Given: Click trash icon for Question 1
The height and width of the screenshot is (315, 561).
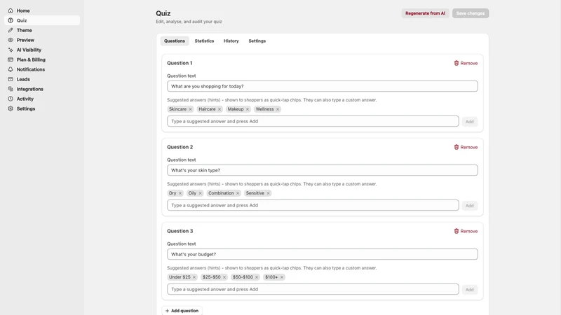Looking at the screenshot, I should tap(457, 63).
